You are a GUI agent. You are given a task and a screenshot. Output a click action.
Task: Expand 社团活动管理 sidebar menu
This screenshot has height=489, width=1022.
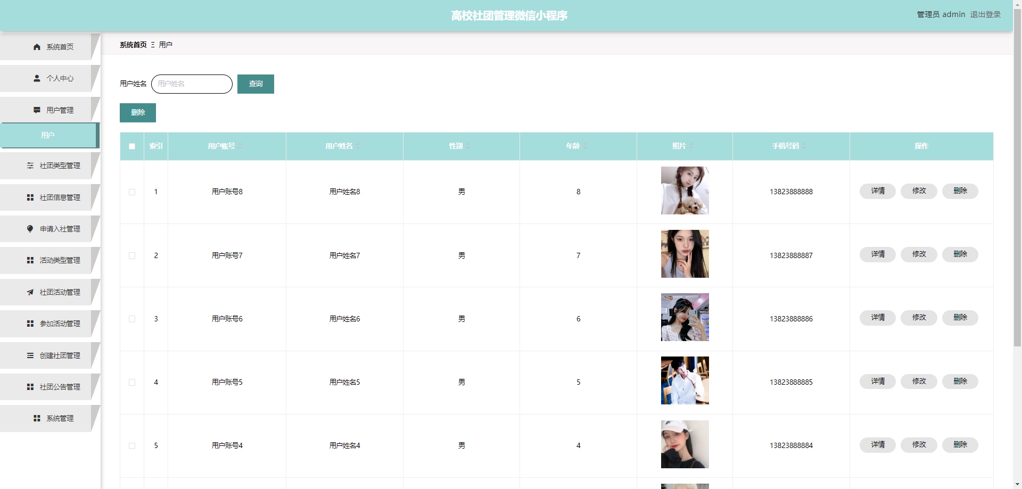pyautogui.click(x=50, y=292)
